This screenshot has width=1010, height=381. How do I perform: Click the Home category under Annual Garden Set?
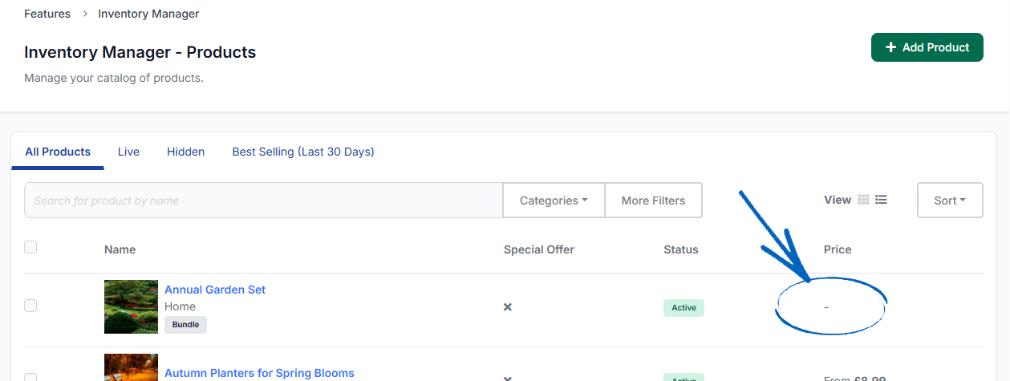pos(180,306)
